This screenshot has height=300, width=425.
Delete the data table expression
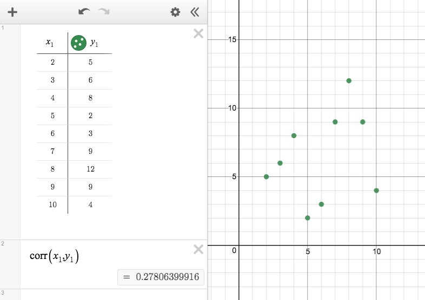tap(198, 33)
